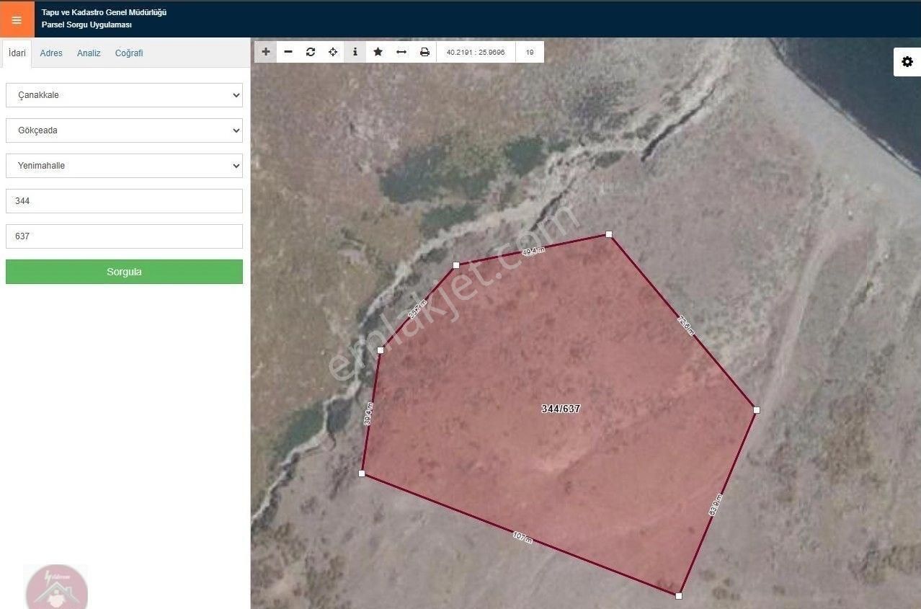921x609 pixels.
Task: Open the Gökçeada district dropdown
Action: [123, 130]
